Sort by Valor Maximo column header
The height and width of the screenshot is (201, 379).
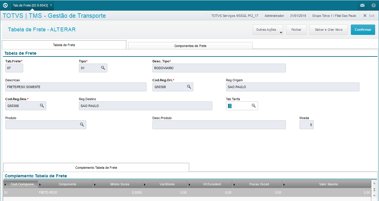point(327,184)
